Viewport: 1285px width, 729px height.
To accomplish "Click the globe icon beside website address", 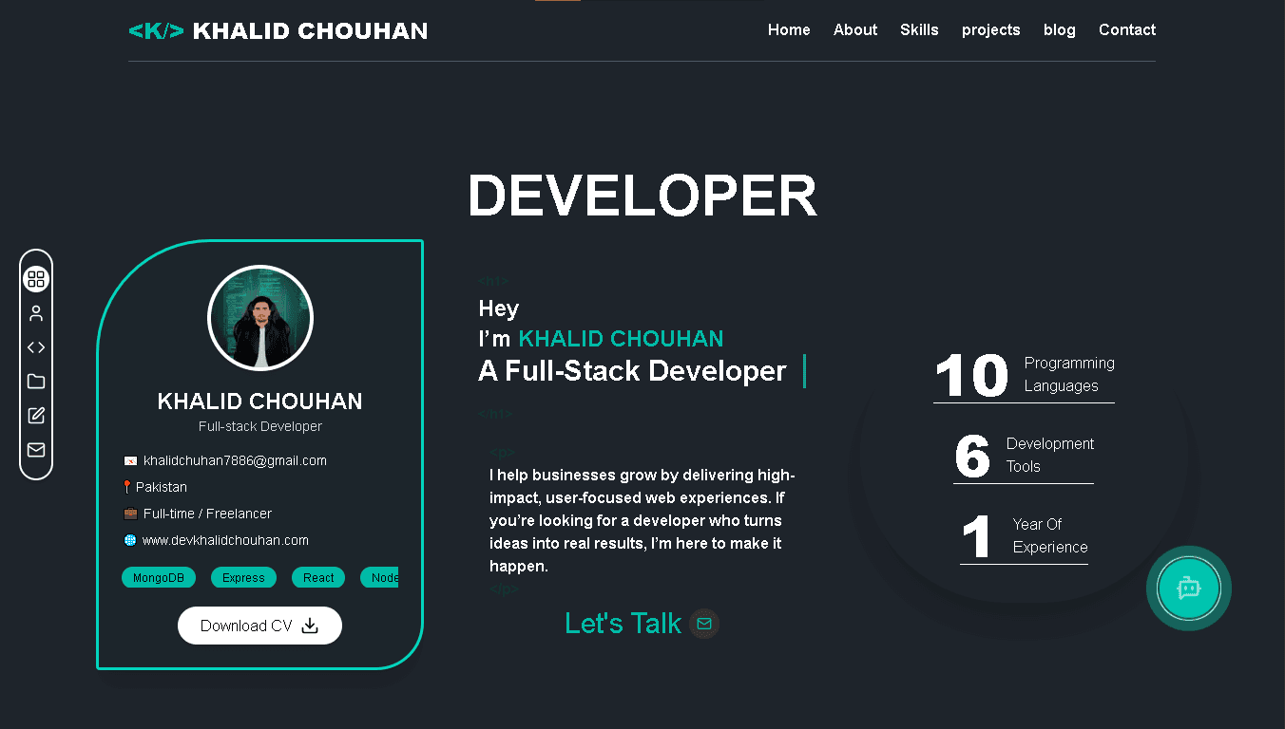I will 130,540.
